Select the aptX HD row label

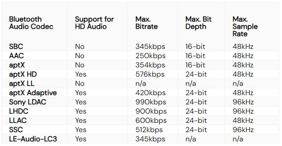(23, 74)
